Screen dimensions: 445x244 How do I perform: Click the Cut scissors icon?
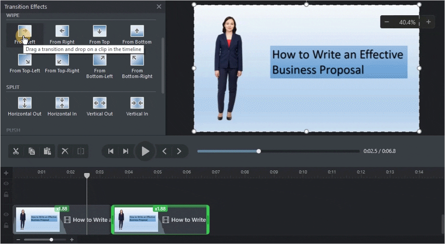coord(16,151)
